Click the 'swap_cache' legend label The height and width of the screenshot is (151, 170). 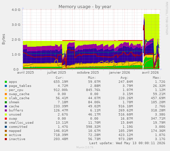(19, 94)
